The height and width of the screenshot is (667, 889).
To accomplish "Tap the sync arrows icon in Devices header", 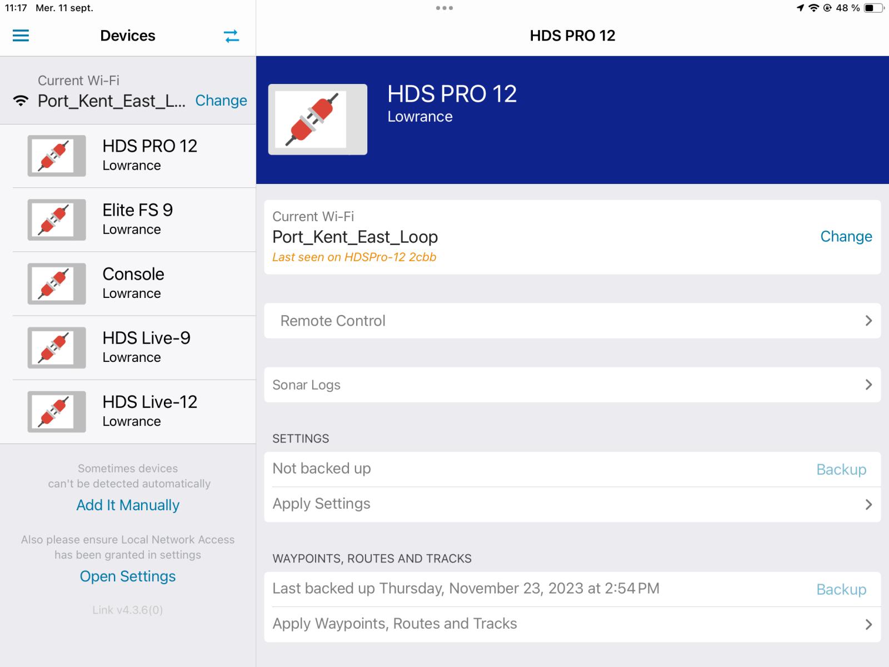I will click(x=231, y=36).
